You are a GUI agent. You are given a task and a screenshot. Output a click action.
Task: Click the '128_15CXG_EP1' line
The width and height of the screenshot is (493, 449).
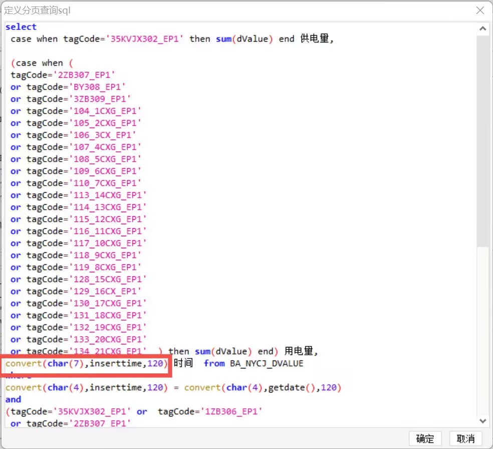[x=79, y=279]
